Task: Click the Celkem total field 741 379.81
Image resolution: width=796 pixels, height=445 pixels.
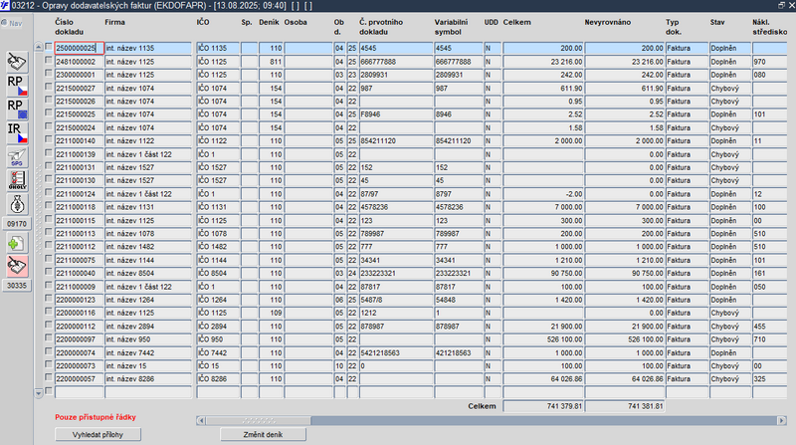Action: click(543, 406)
